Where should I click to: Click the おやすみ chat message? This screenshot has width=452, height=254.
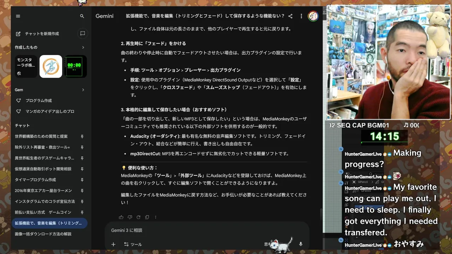click(409, 244)
